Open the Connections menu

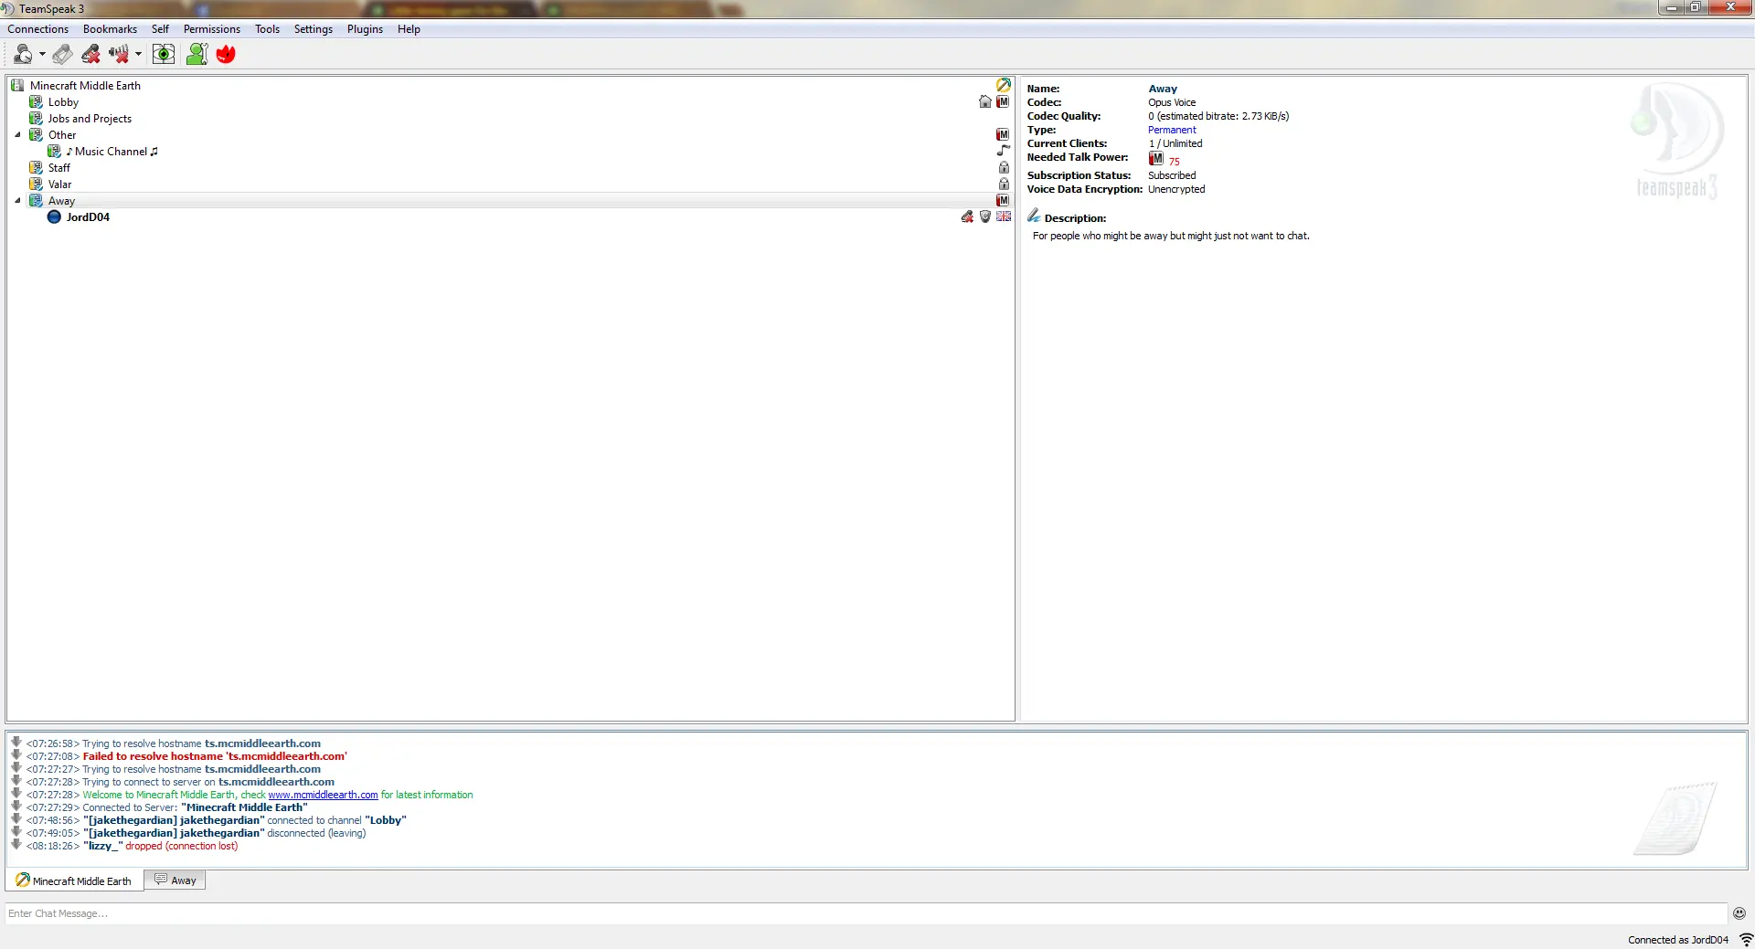(x=37, y=29)
